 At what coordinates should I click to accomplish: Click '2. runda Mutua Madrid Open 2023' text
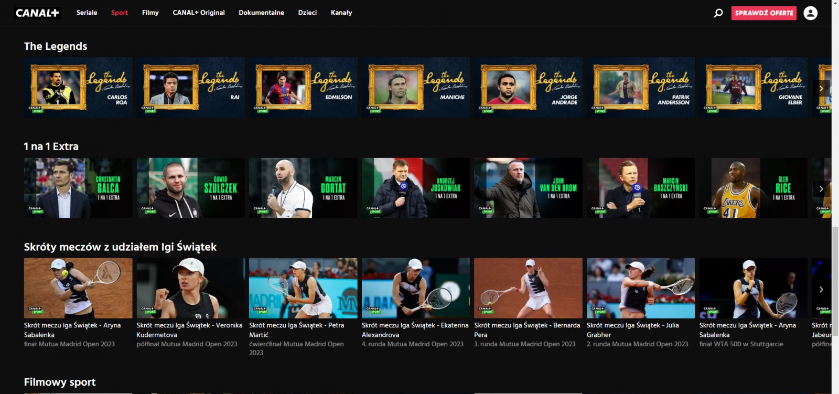[638, 344]
